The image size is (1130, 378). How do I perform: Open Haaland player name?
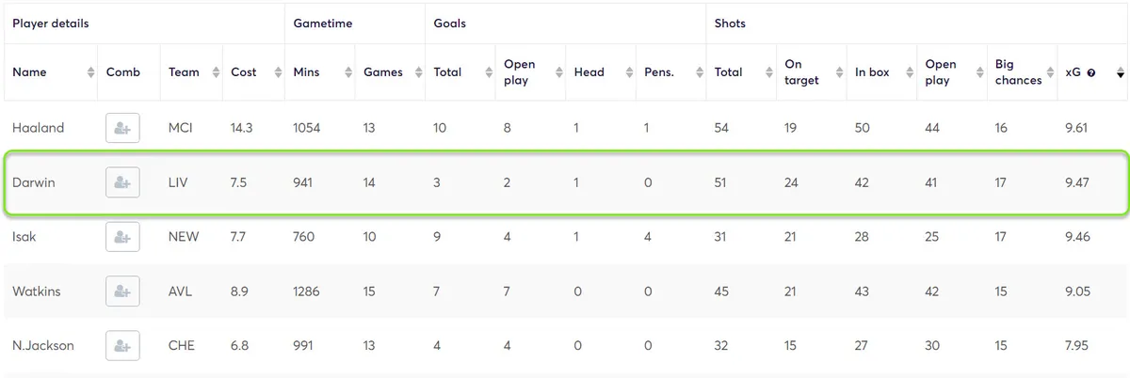(38, 128)
